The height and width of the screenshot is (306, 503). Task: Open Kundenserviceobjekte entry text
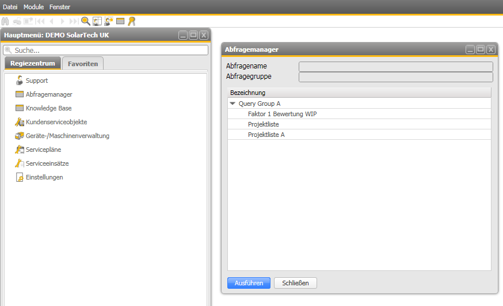tap(56, 122)
